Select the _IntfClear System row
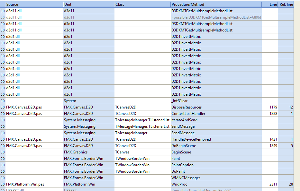The image size is (300, 191). (147, 101)
